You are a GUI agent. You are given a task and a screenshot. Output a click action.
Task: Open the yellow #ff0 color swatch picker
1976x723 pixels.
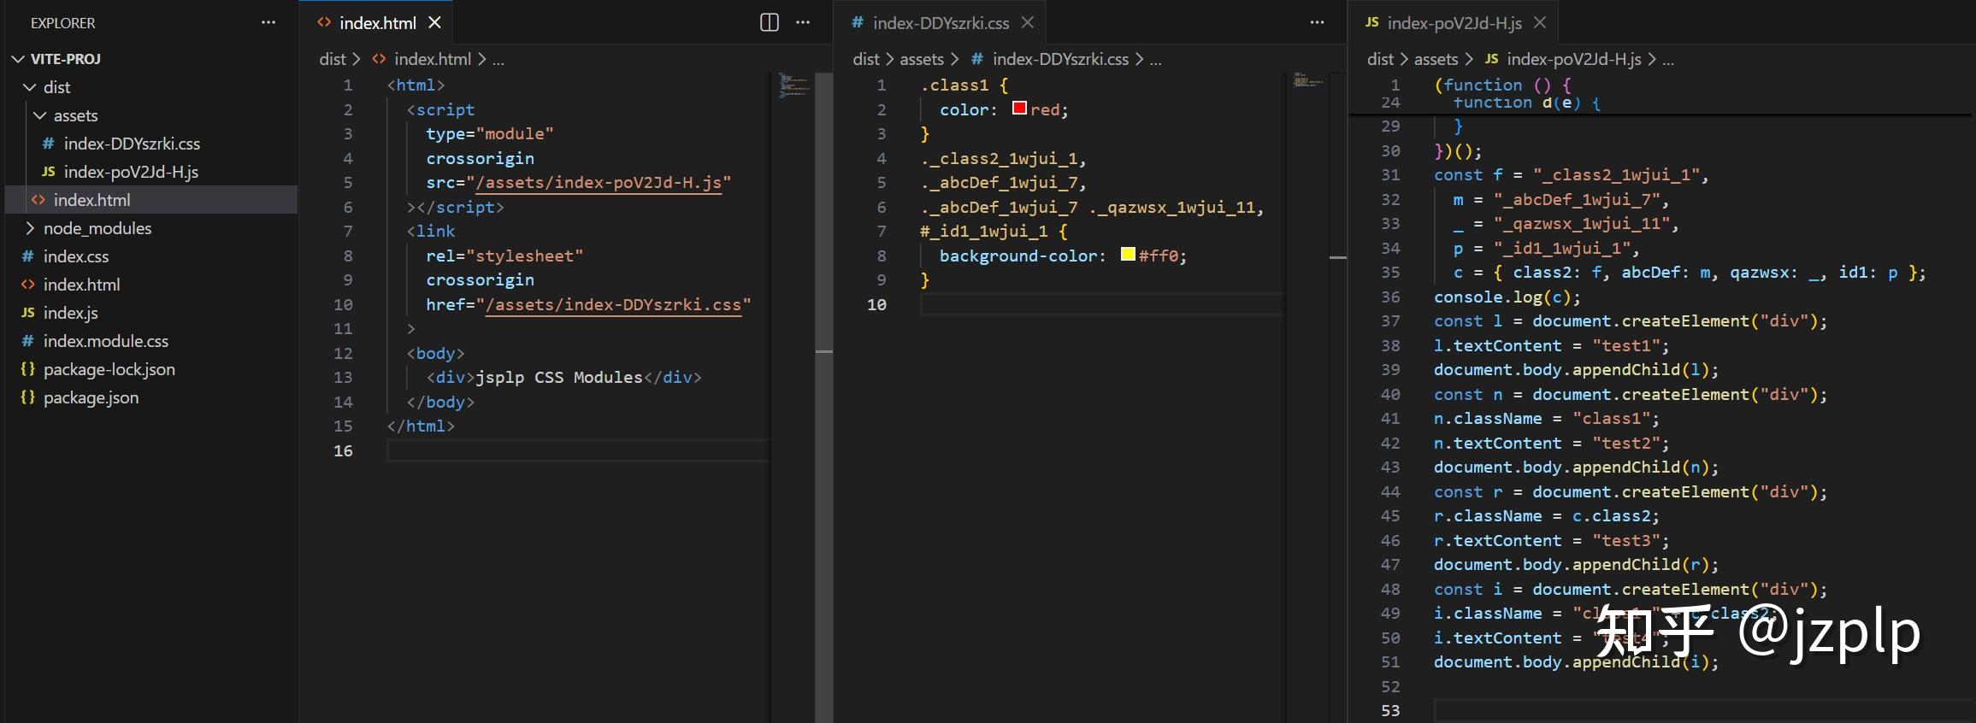click(1128, 255)
